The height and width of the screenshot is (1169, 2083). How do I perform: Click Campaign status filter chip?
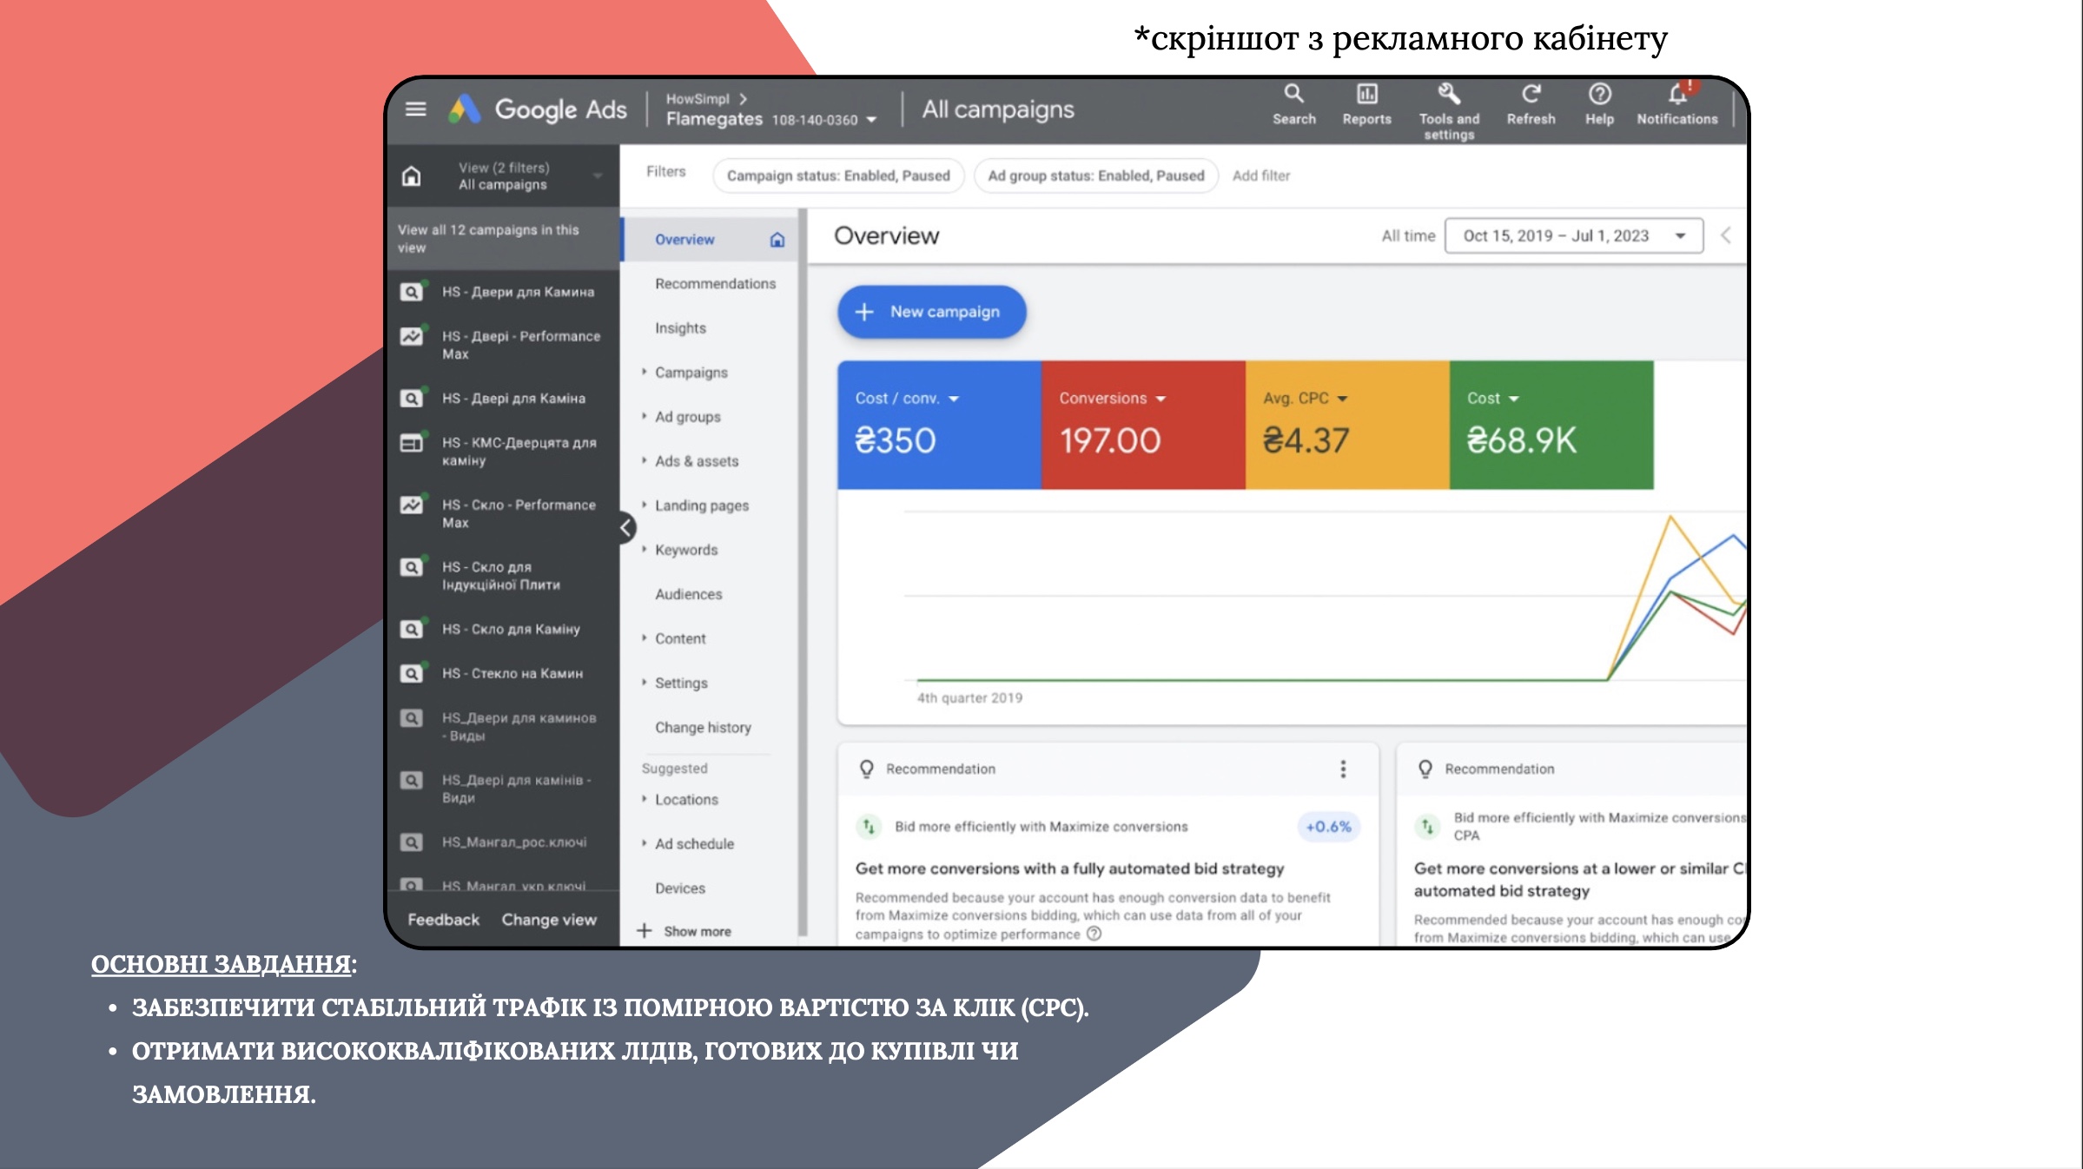click(838, 175)
